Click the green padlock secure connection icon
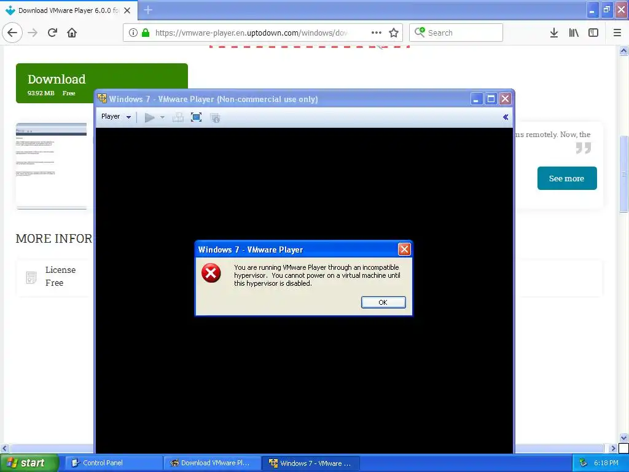The height and width of the screenshot is (472, 629). click(x=146, y=33)
